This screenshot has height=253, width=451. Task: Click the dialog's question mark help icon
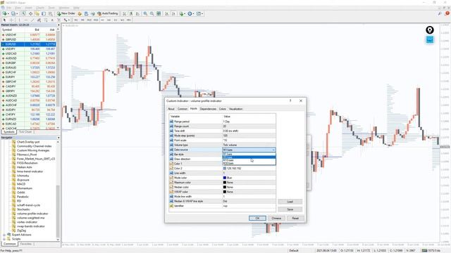[x=290, y=100]
